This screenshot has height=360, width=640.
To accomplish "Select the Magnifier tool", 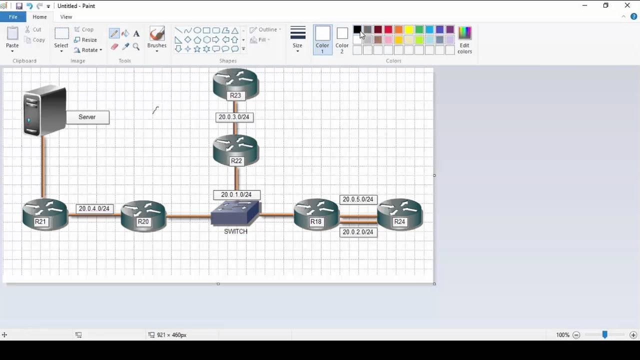I will pos(136,46).
